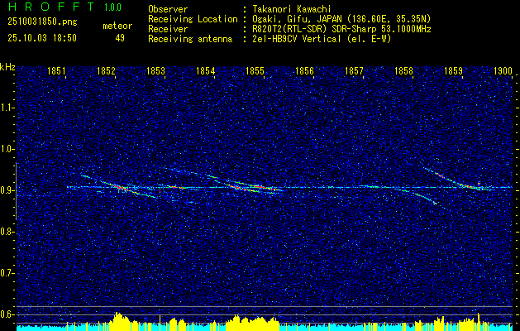Screen dimensions: 520x331
Task: Click frequency label 0.8
Action: click(x=6, y=232)
